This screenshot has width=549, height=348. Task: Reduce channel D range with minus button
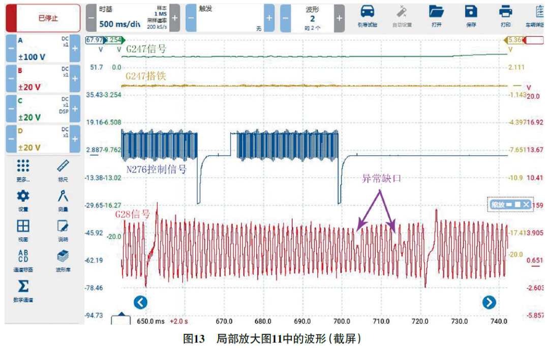pos(11,139)
